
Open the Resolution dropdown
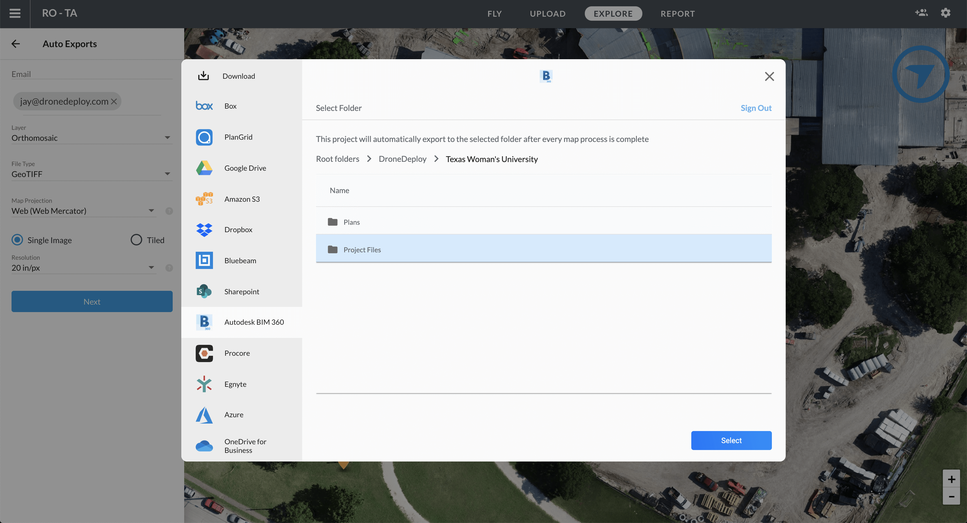point(83,268)
